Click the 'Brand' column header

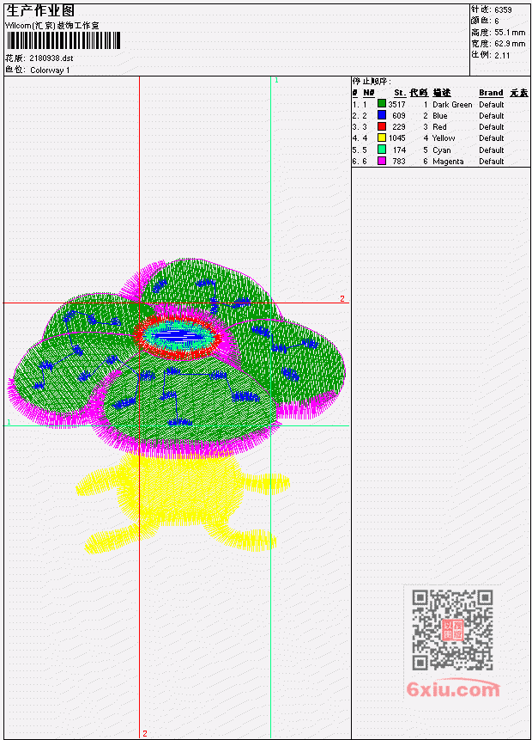[x=491, y=93]
